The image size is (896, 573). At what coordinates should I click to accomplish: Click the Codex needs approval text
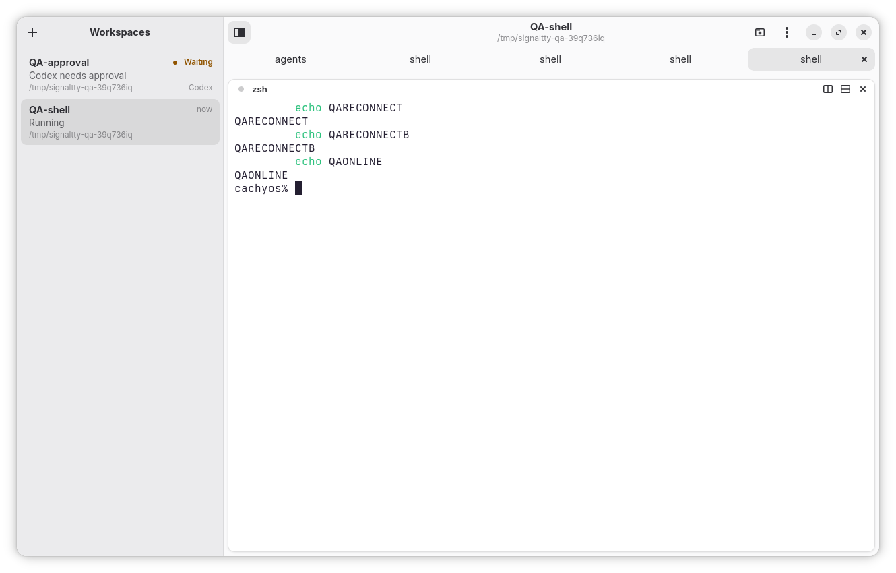(x=77, y=76)
